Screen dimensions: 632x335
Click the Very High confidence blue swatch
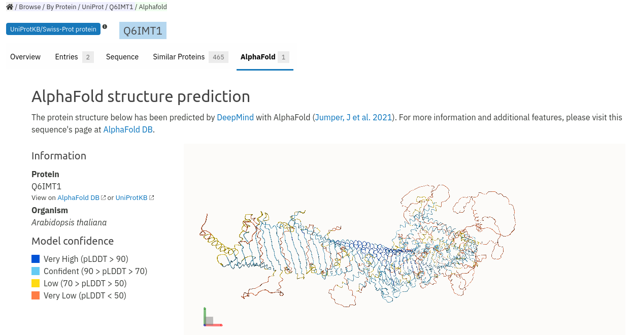click(36, 259)
